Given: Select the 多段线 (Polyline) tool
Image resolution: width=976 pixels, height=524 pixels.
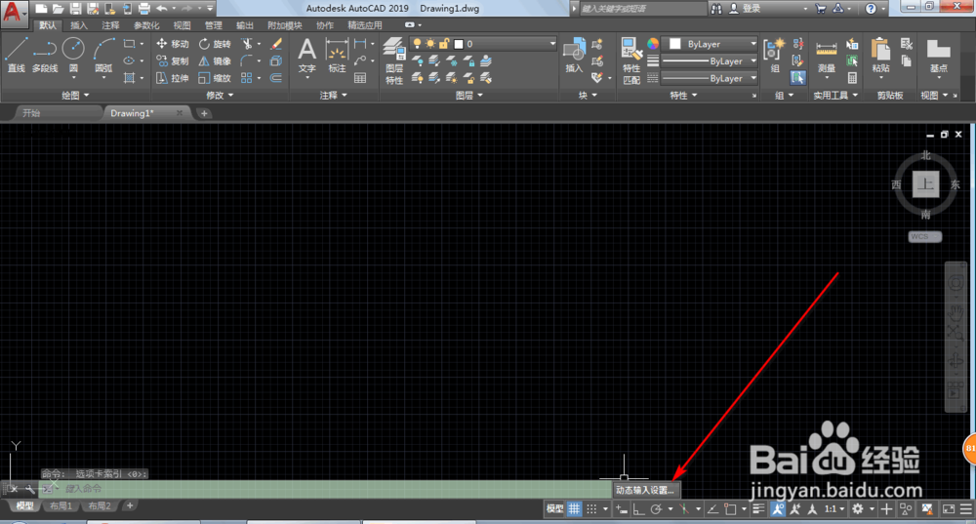Looking at the screenshot, I should (44, 55).
